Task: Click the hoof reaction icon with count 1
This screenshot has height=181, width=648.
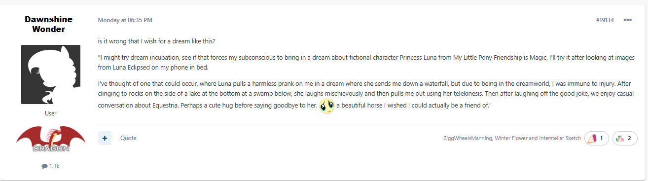Action: coord(591,139)
